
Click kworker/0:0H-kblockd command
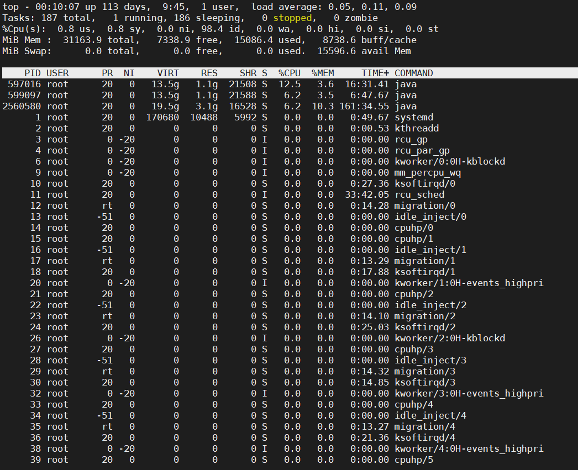[x=450, y=162]
